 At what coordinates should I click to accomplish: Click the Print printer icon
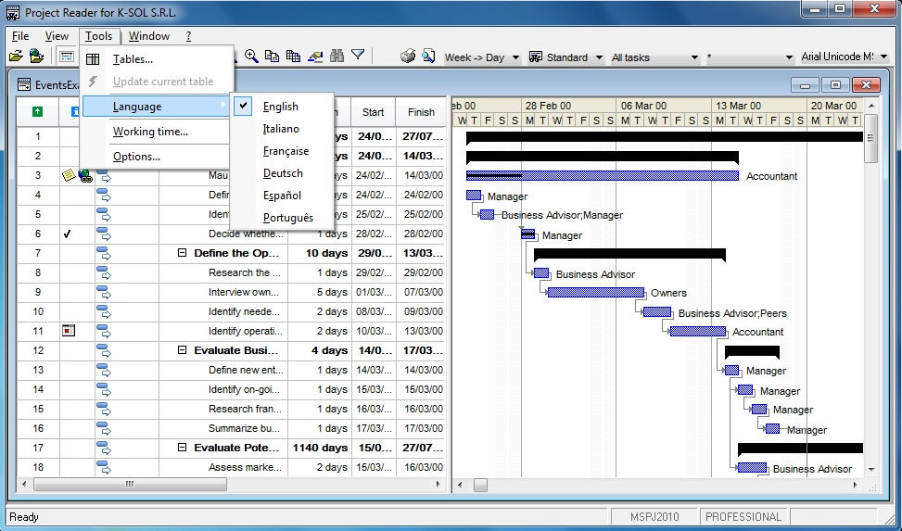point(408,56)
